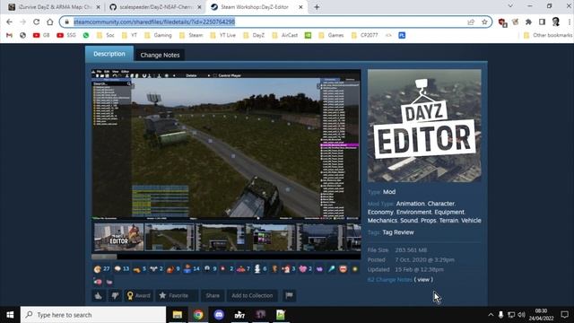Viewport: 574px width, 323px height.
Task: Show hidden system tray icons
Action: click(491, 315)
